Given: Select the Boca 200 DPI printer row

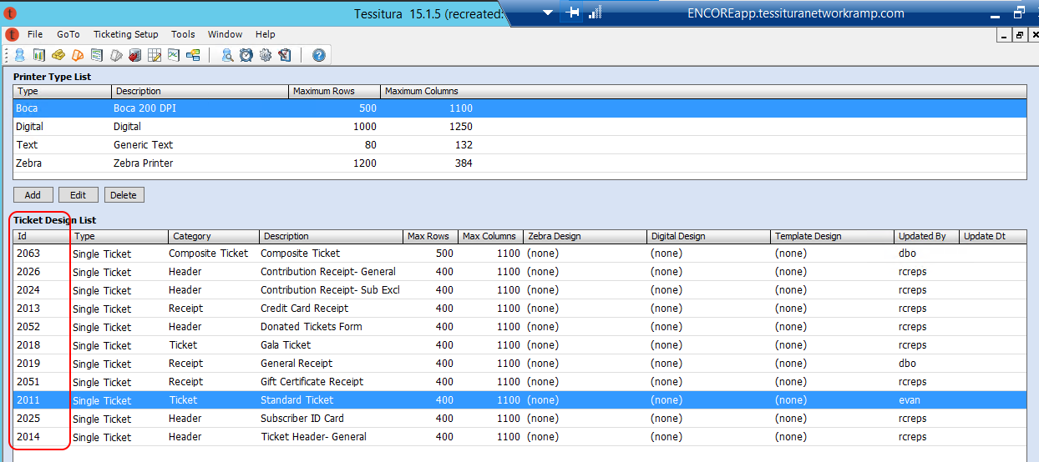Looking at the screenshot, I should [519, 108].
